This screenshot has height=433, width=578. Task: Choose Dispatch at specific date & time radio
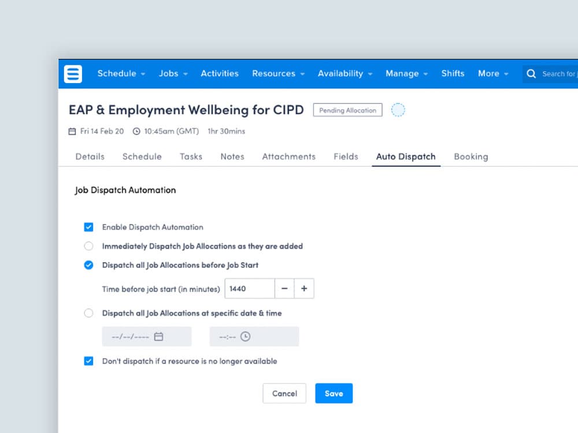pos(88,313)
